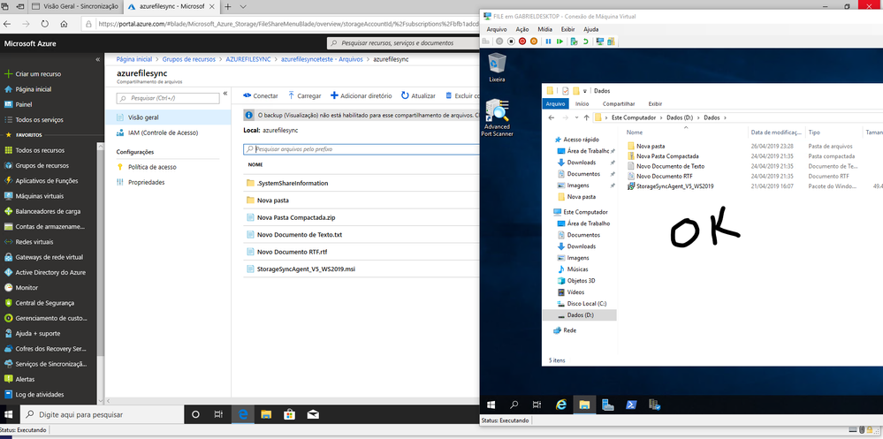Click Atualizar in Azure file share toolbar
Screen dimensions: 883x439
[x=418, y=95]
